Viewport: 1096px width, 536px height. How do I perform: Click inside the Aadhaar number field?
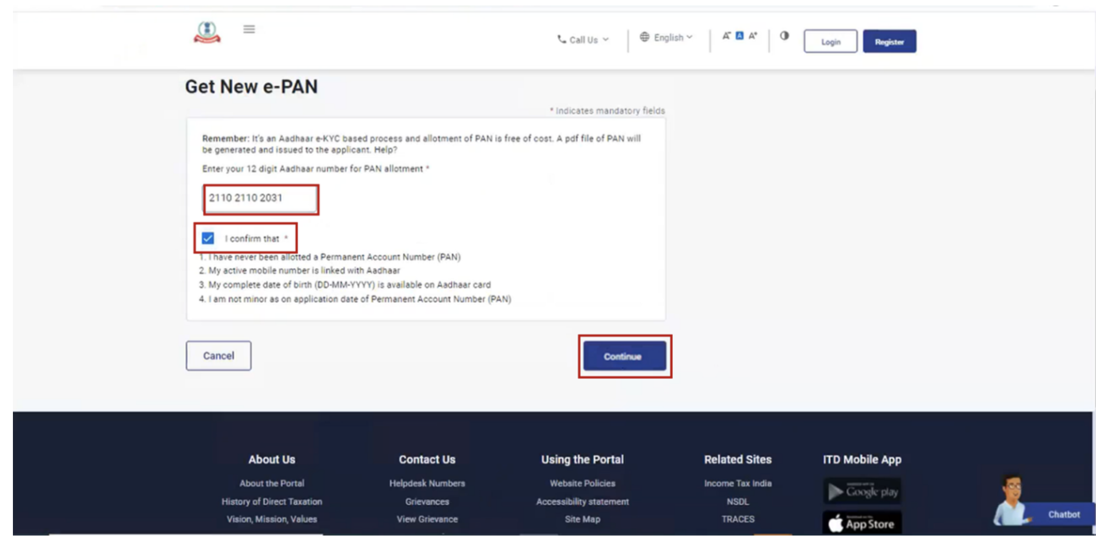261,199
